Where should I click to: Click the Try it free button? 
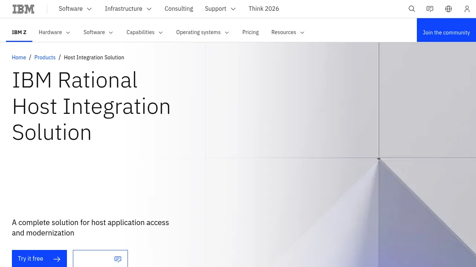[39, 259]
